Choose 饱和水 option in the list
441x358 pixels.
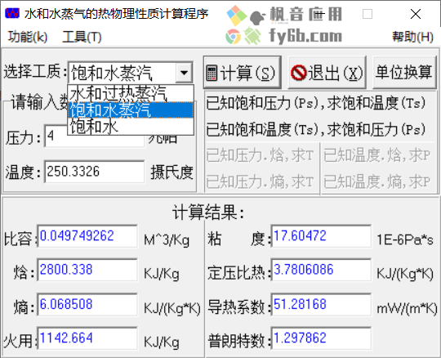pos(131,126)
